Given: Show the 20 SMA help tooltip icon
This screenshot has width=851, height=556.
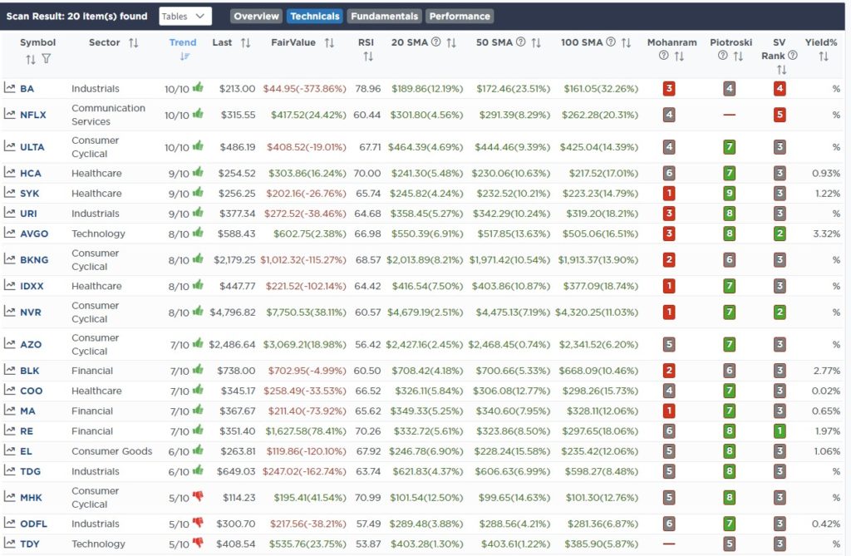Looking at the screenshot, I should click(435, 42).
